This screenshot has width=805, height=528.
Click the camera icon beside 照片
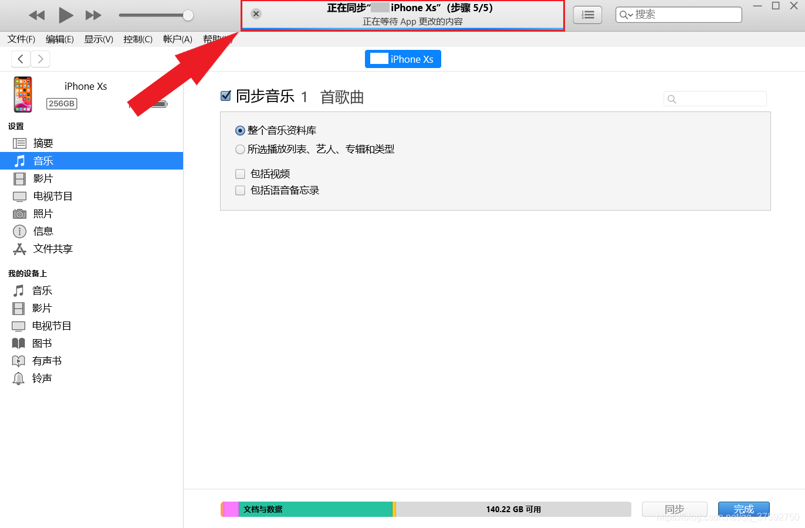click(19, 214)
